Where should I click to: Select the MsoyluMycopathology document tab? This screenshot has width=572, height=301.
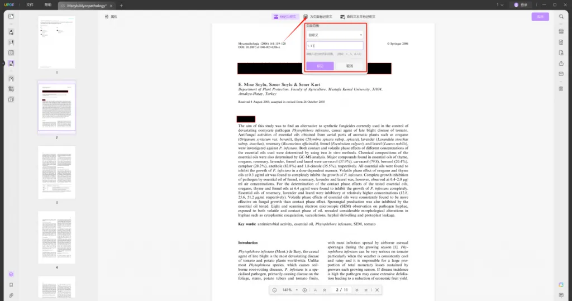pyautogui.click(x=87, y=6)
